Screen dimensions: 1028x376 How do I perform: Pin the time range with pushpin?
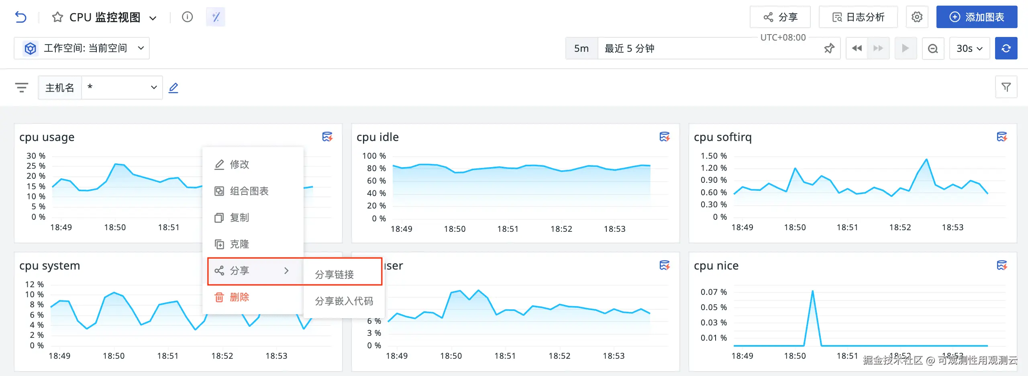pyautogui.click(x=829, y=49)
